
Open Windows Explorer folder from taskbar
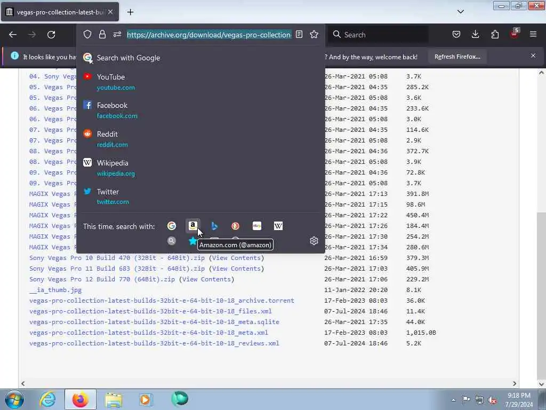pyautogui.click(x=113, y=399)
